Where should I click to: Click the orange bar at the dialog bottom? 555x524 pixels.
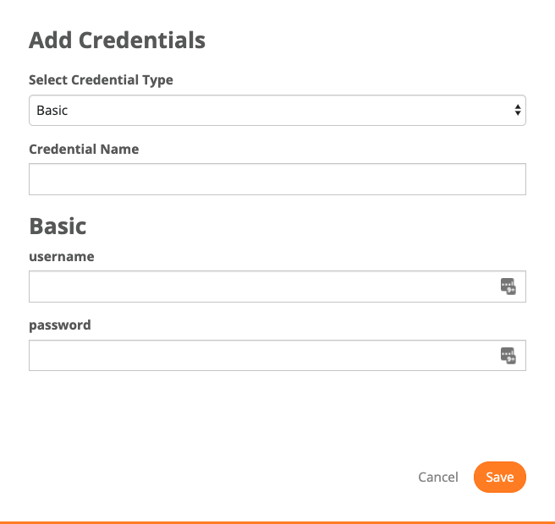click(277, 522)
